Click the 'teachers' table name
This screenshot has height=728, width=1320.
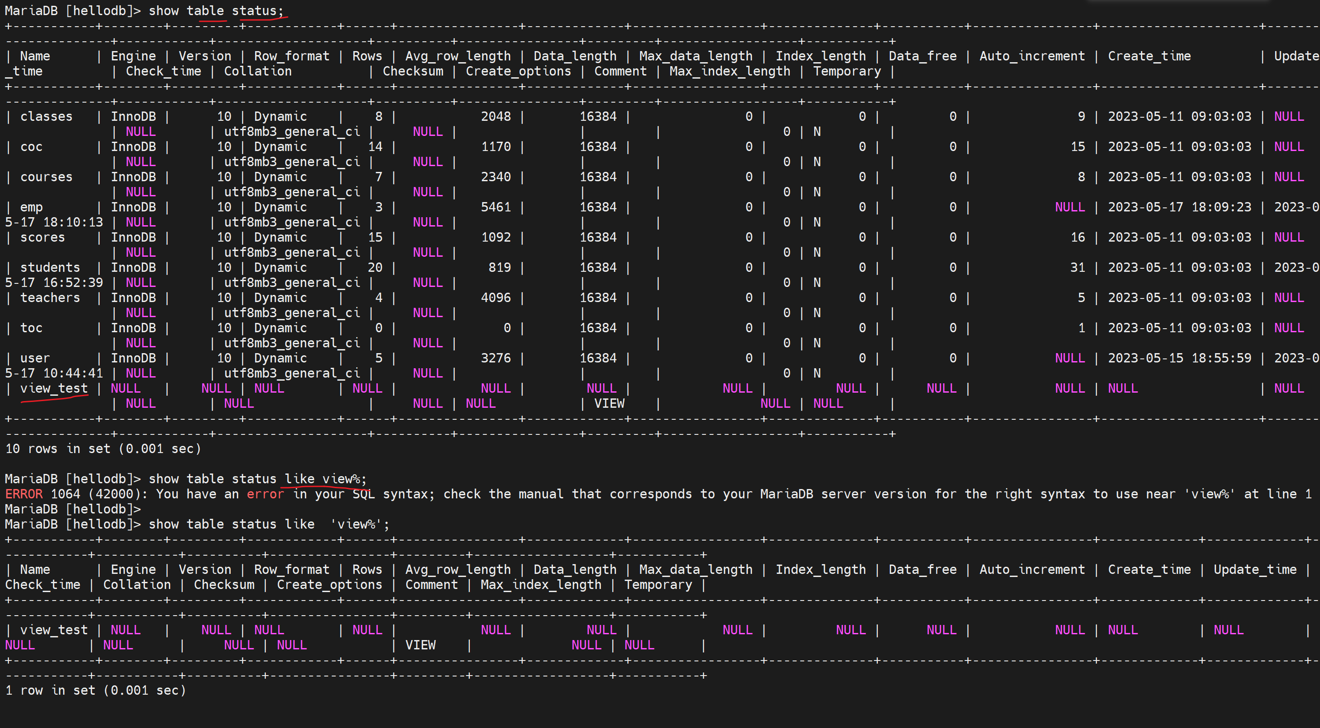pos(50,298)
